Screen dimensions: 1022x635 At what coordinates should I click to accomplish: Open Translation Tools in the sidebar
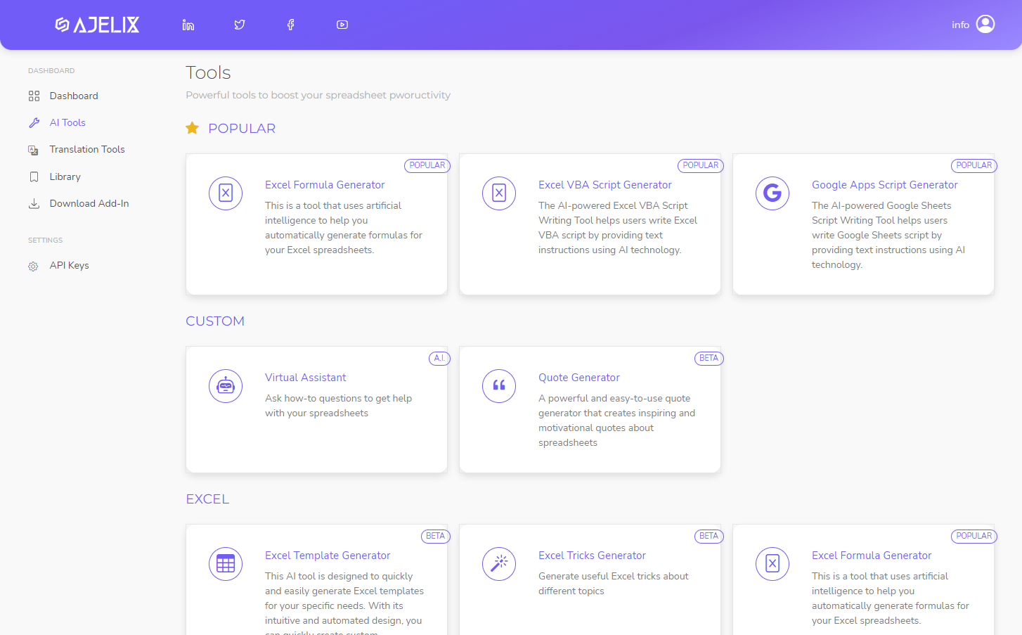[87, 149]
